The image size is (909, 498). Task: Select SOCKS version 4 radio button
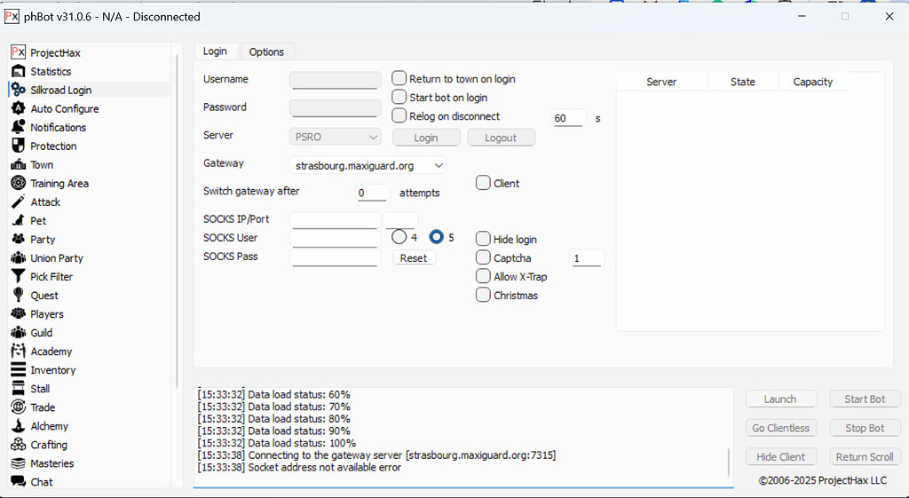point(399,236)
